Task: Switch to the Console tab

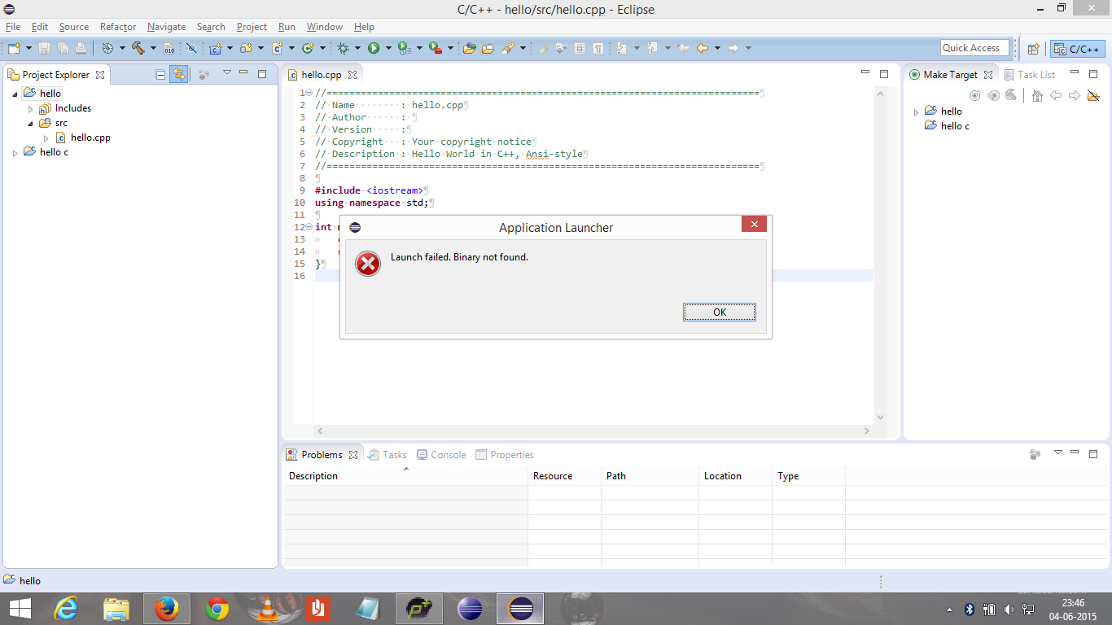Action: [x=442, y=455]
